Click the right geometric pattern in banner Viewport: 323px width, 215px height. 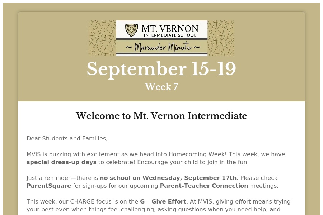pyautogui.click(x=221, y=38)
